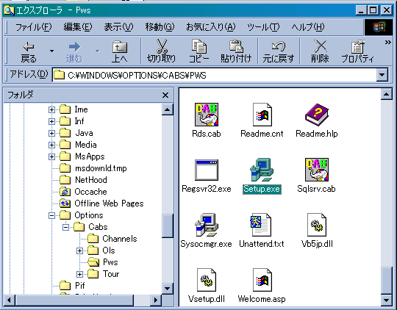Expand the Media folder tree node
The height and width of the screenshot is (310, 397).
click(51, 145)
